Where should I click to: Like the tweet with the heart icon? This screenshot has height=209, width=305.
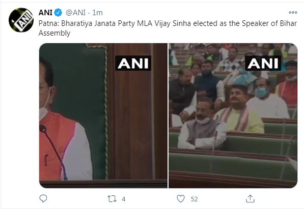coord(181,199)
